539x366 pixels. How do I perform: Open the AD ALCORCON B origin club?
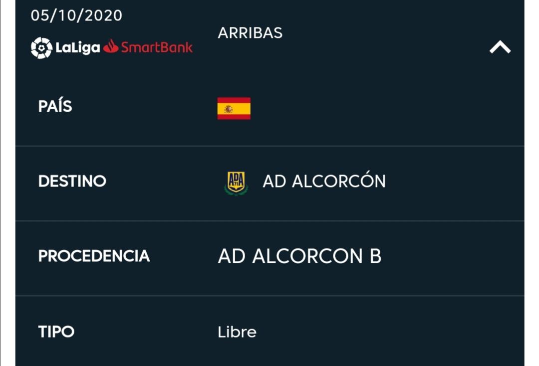(x=299, y=256)
